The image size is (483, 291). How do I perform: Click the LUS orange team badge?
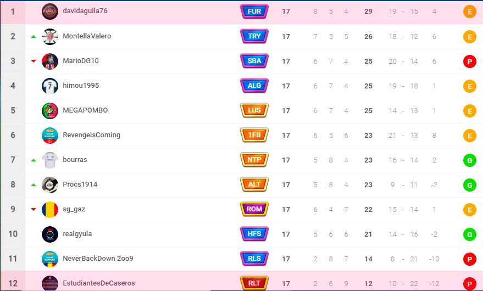(x=254, y=110)
